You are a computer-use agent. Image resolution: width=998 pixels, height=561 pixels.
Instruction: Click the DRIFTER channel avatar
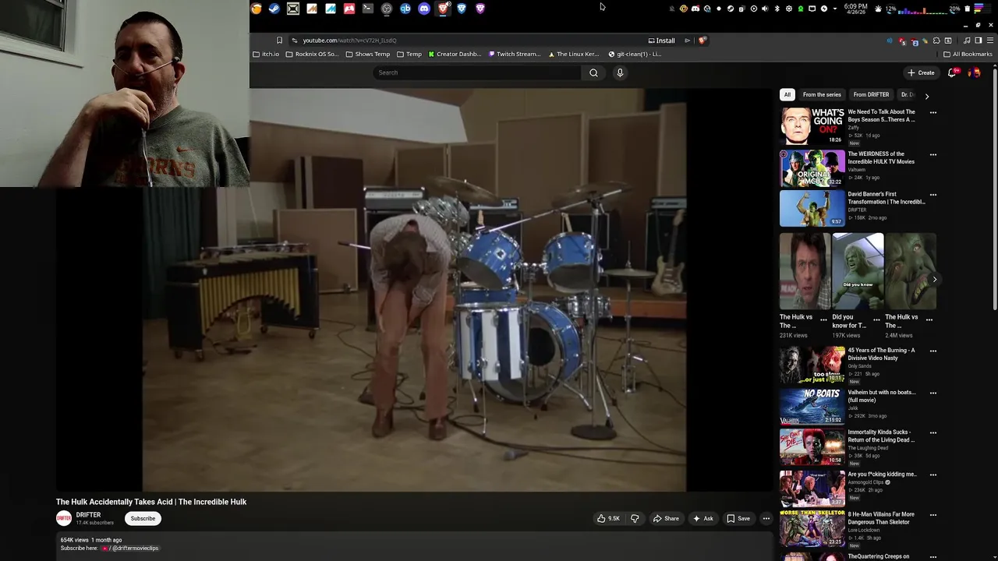point(64,518)
